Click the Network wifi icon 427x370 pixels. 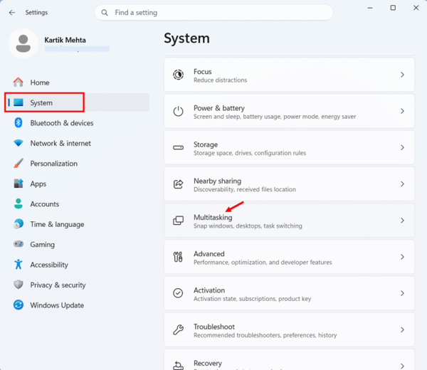point(19,143)
